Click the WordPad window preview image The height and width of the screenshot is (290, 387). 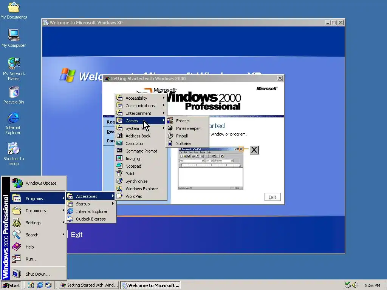210,169
